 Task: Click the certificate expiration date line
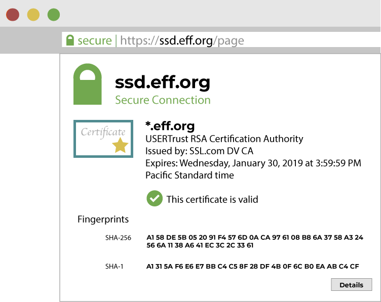pyautogui.click(x=253, y=163)
